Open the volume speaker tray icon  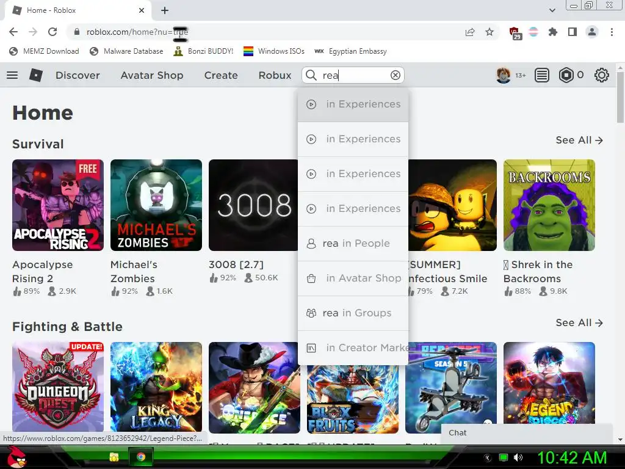(x=518, y=457)
